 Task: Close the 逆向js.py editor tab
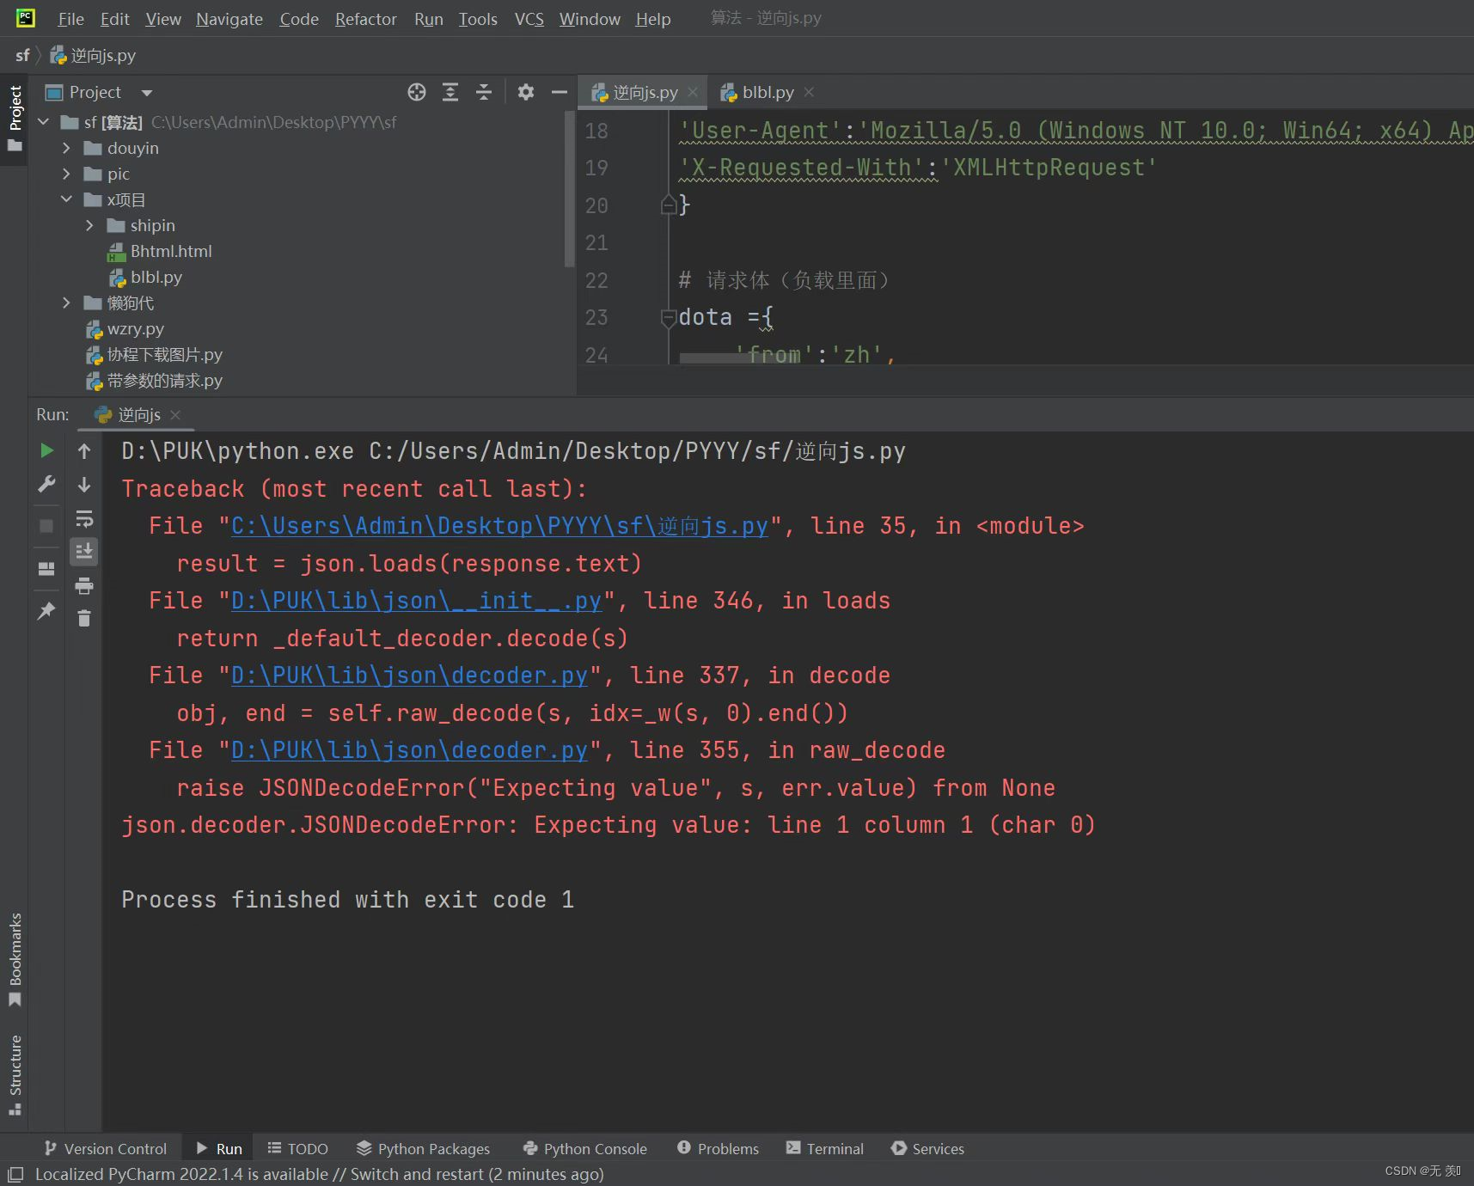tap(693, 92)
